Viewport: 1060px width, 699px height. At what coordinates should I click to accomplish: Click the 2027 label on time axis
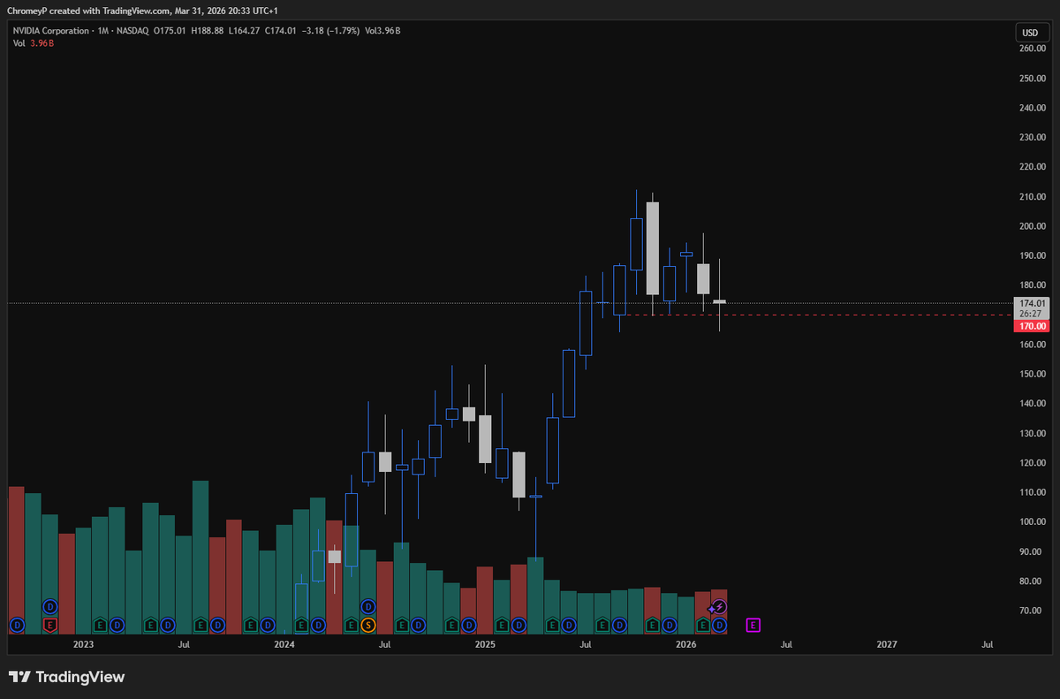point(887,645)
